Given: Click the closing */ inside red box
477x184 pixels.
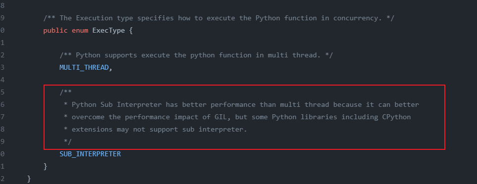Looking at the screenshot, I should pos(67,141).
